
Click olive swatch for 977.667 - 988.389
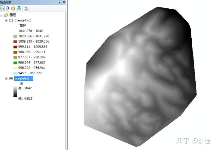point(15,57)
